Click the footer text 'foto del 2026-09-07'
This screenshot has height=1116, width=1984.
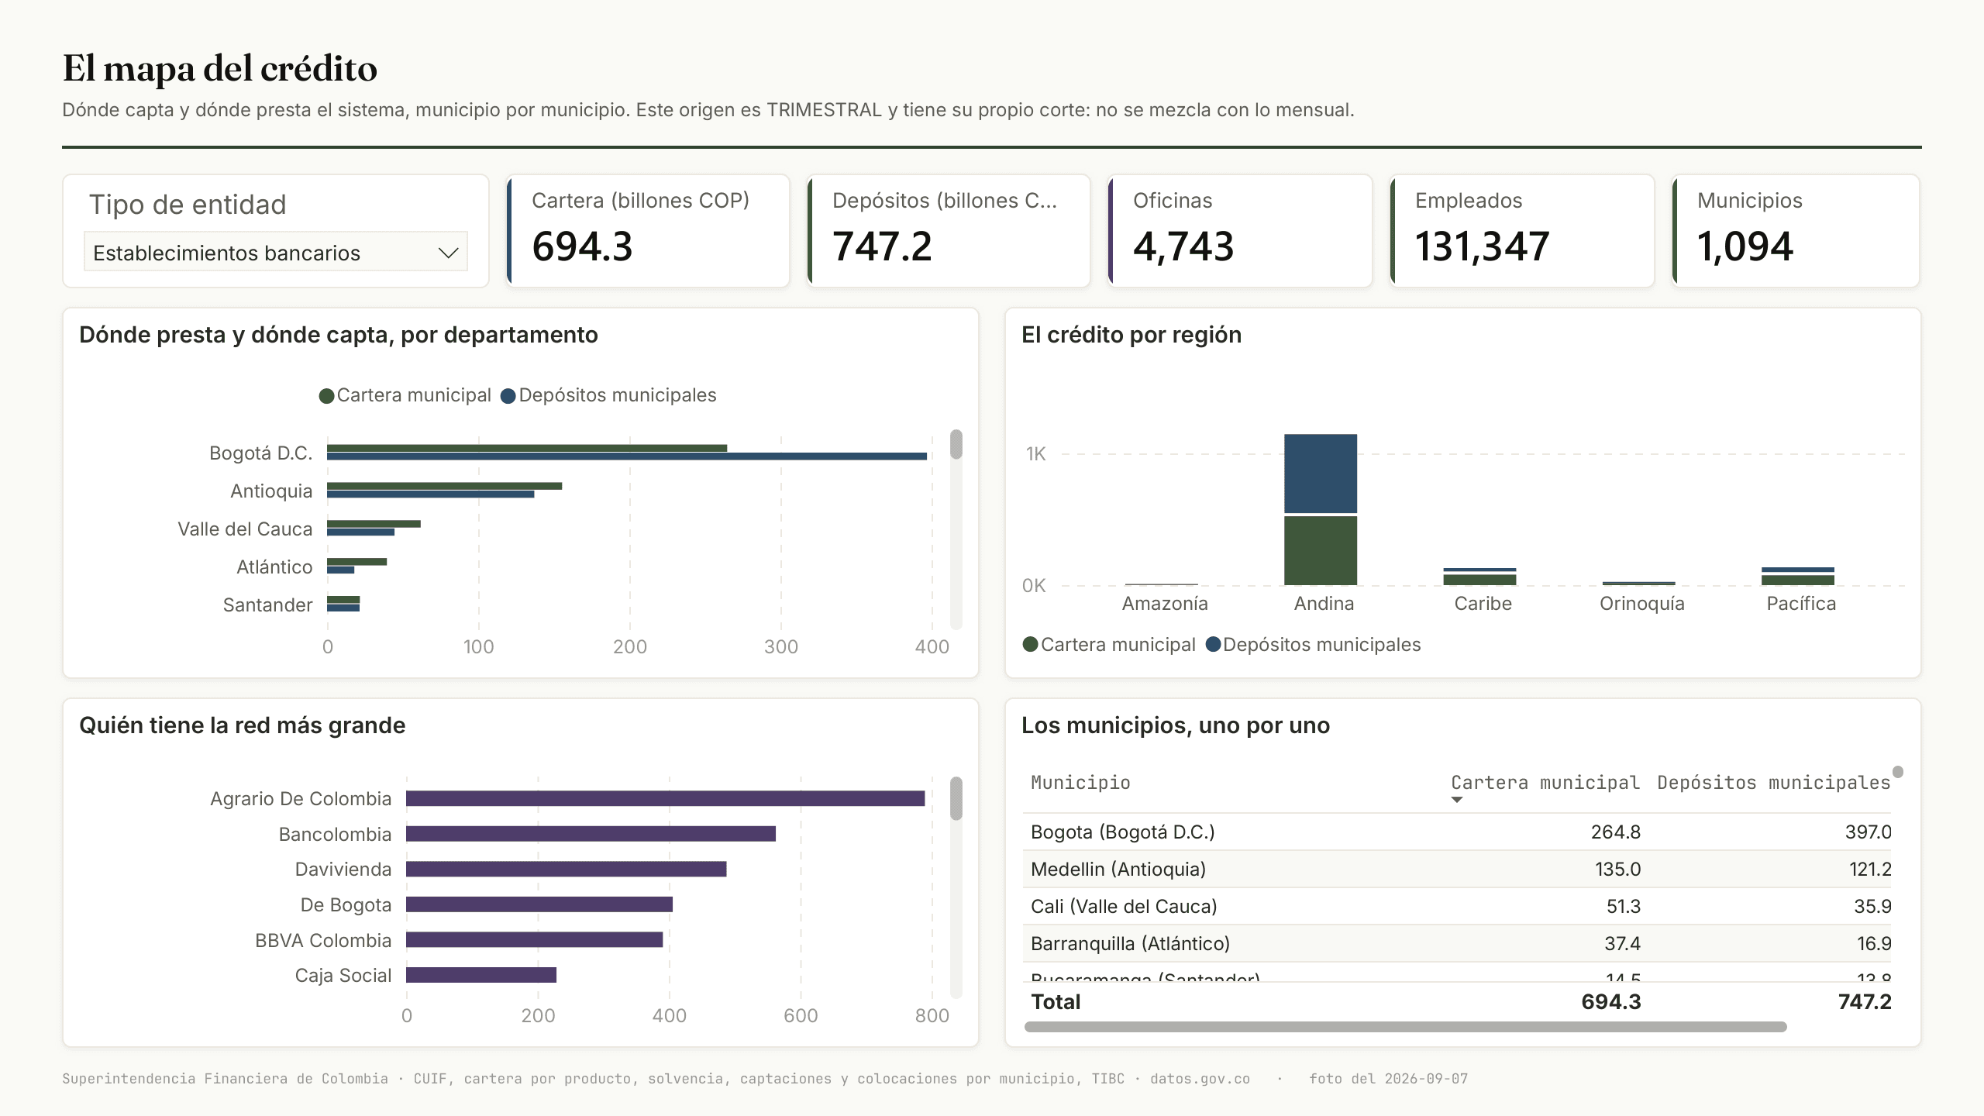[1389, 1079]
